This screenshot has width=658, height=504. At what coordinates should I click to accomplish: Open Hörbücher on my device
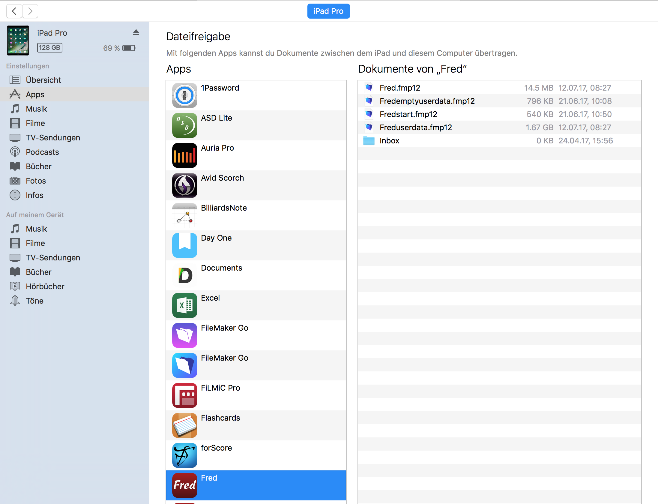(x=45, y=286)
